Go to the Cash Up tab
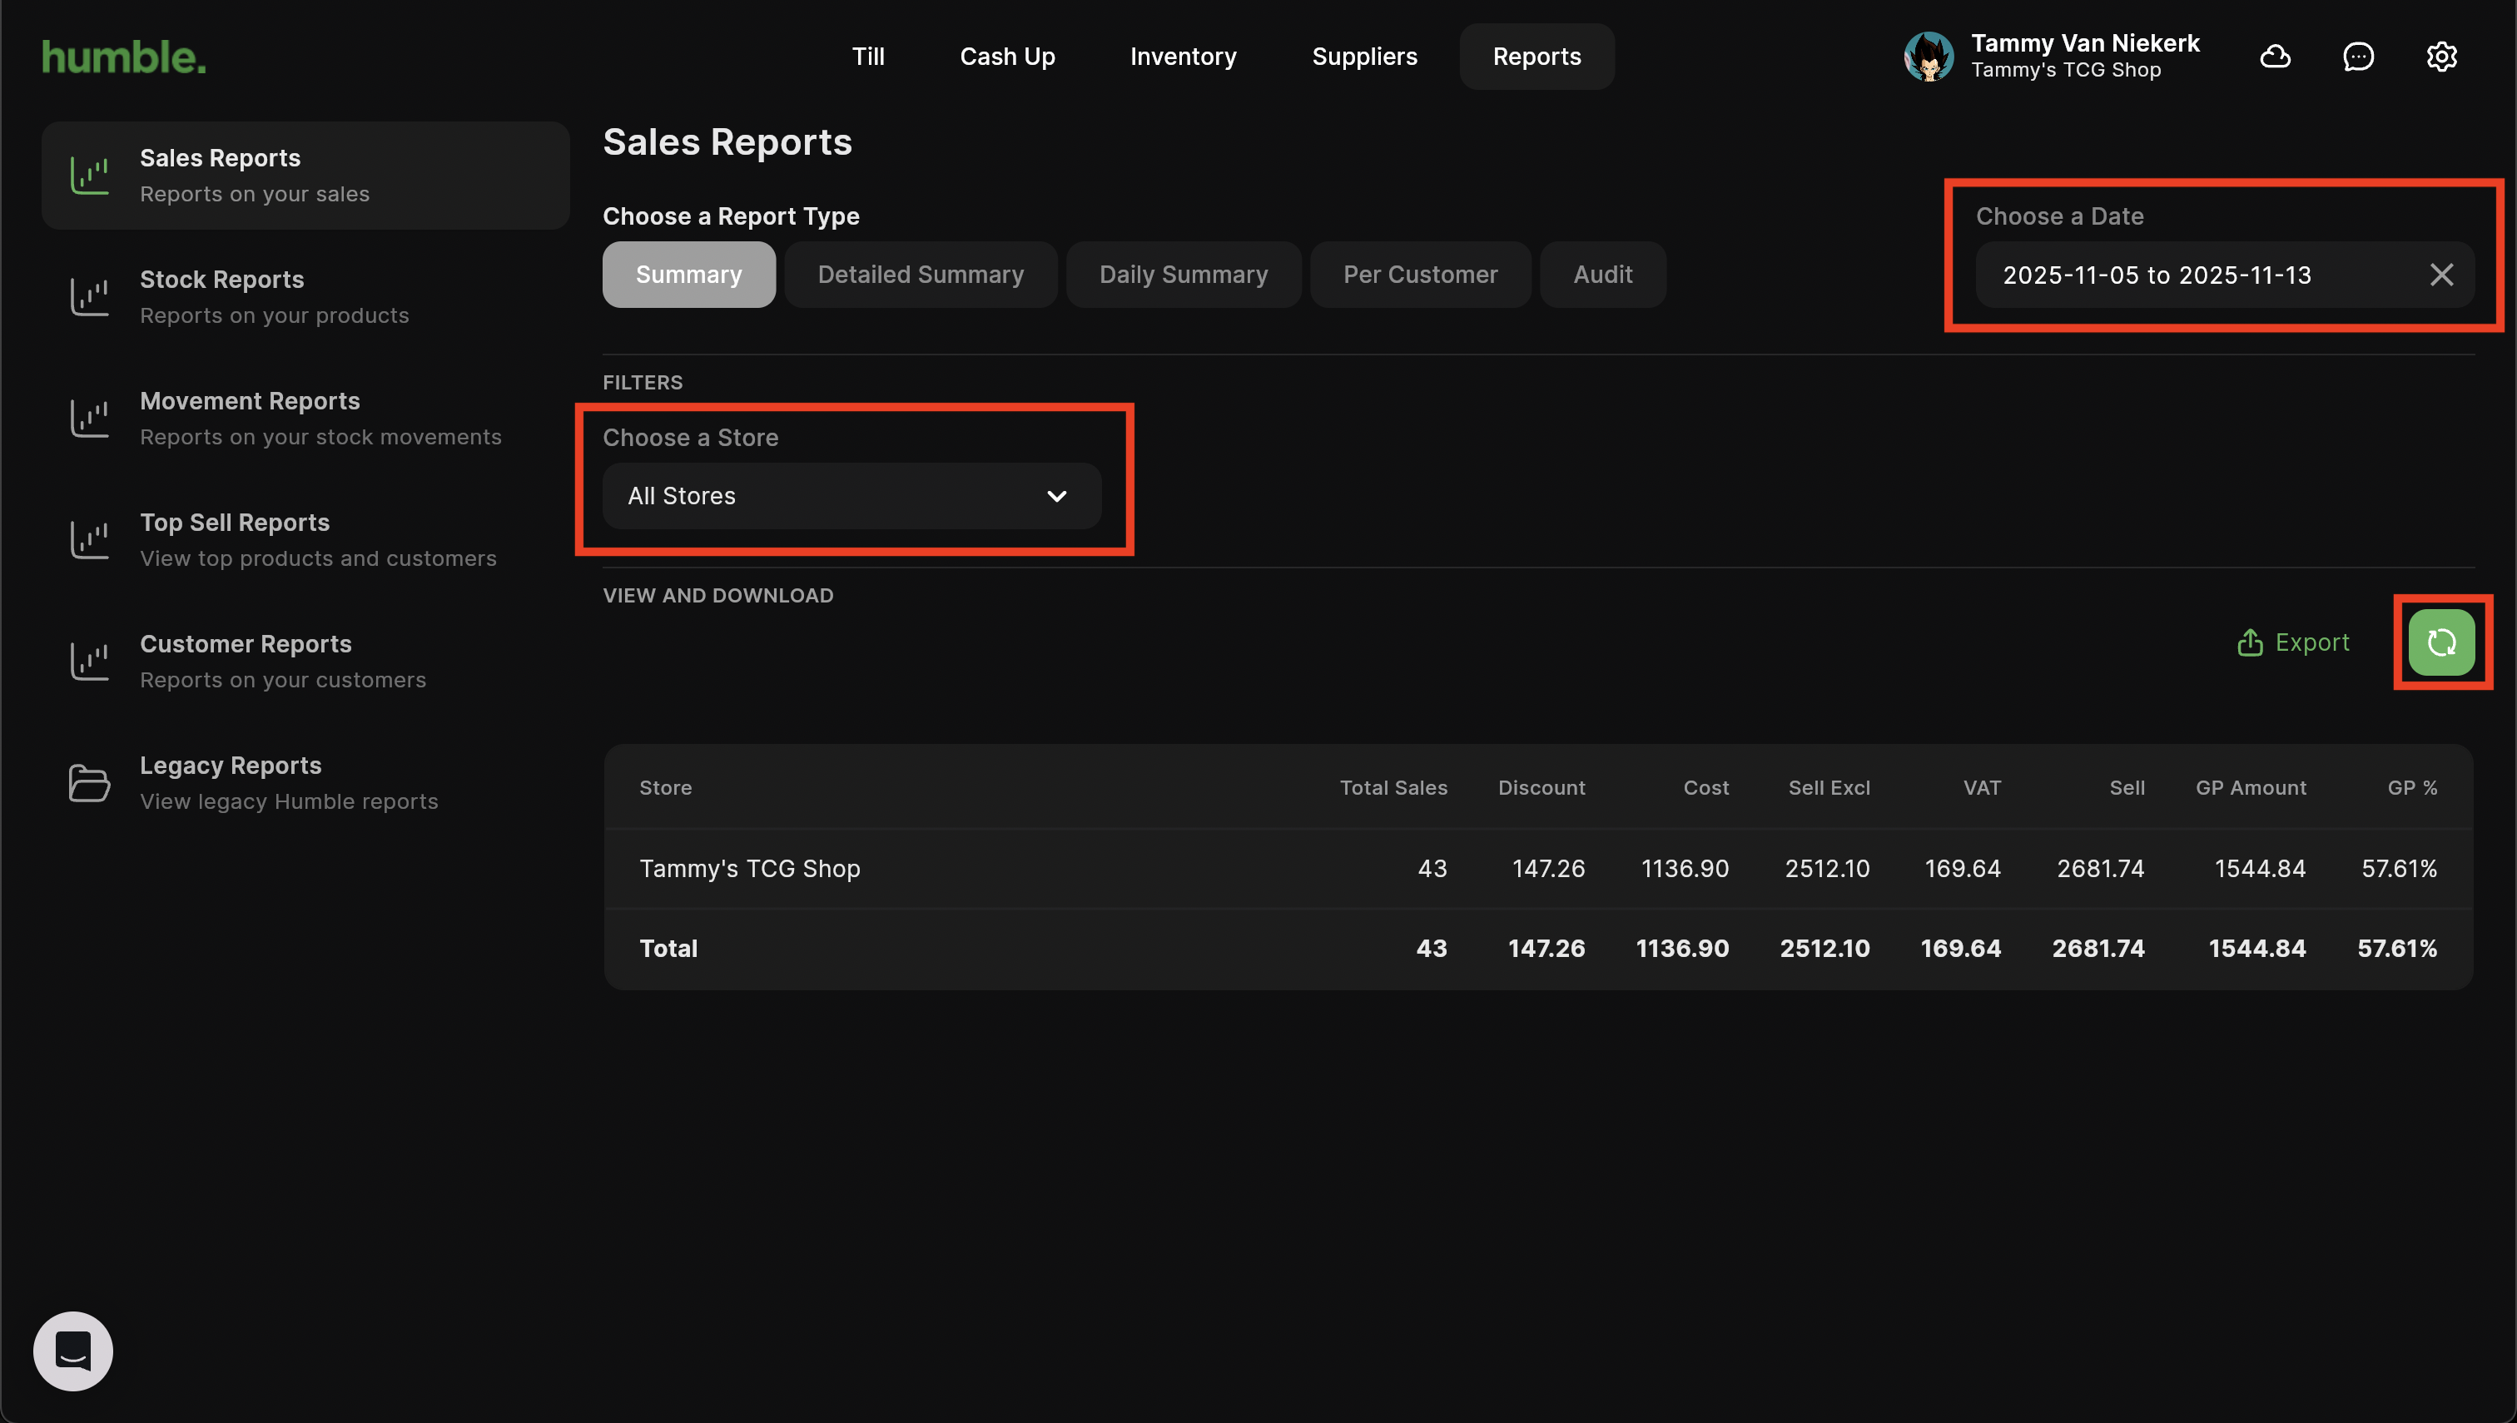Screen dimensions: 2517x1423 point(1007,57)
